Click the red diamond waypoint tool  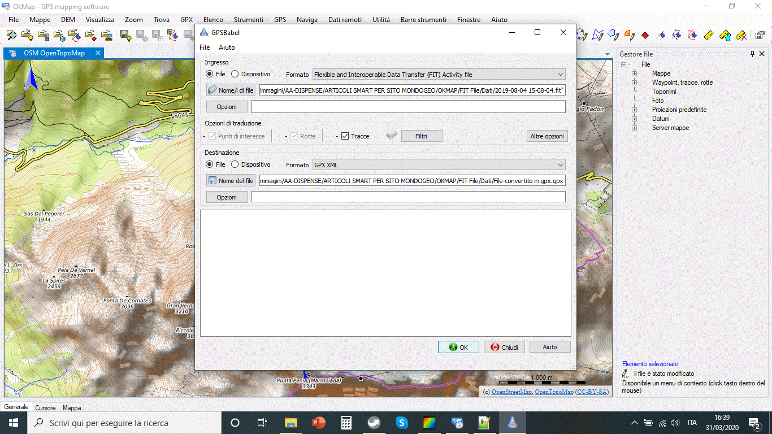(x=645, y=36)
